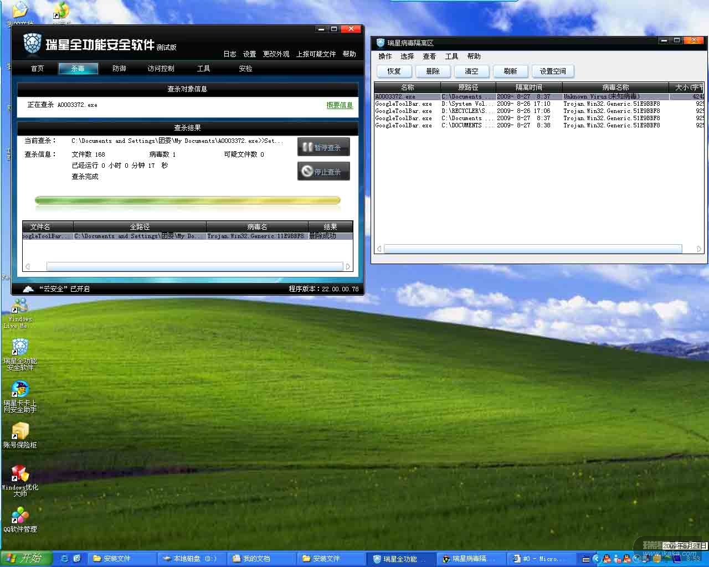Select the GoogleToolBar.exe entry from D:\RECYCLER
The height and width of the screenshot is (567, 709).
(x=540, y=111)
